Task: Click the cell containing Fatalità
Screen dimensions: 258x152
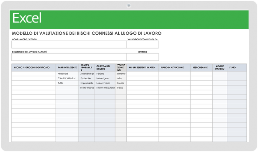Action: [x=105, y=74]
